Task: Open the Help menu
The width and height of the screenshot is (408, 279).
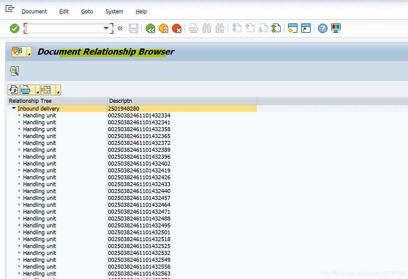Action: click(x=141, y=12)
